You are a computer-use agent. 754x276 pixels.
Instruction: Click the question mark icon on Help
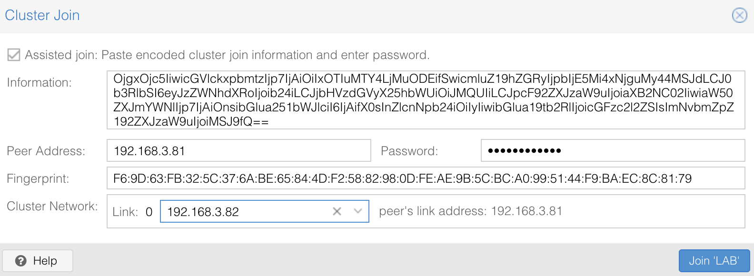[21, 261]
